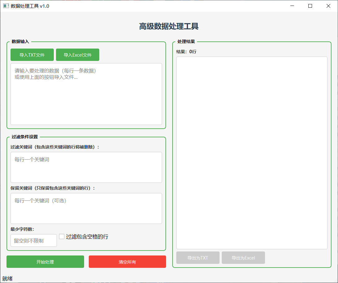
Task: Click the 高级数据处理工具 heading
Action: pyautogui.click(x=169, y=27)
